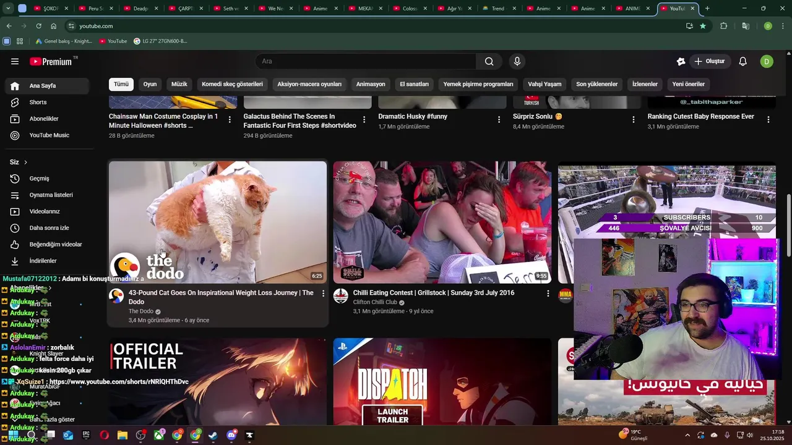The image size is (792, 445).
Task: Open Opera browser from the taskbar
Action: 104,435
